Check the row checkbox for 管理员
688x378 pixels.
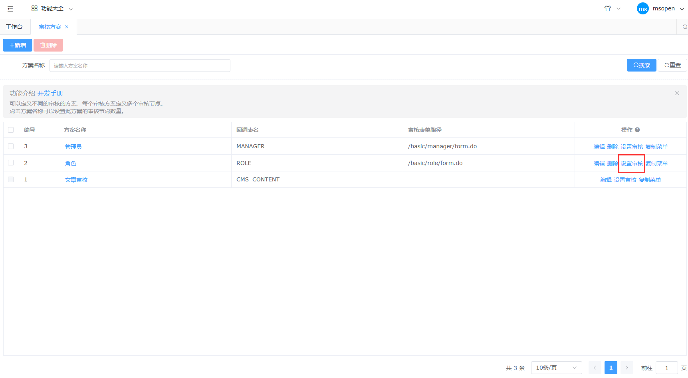coord(11,146)
